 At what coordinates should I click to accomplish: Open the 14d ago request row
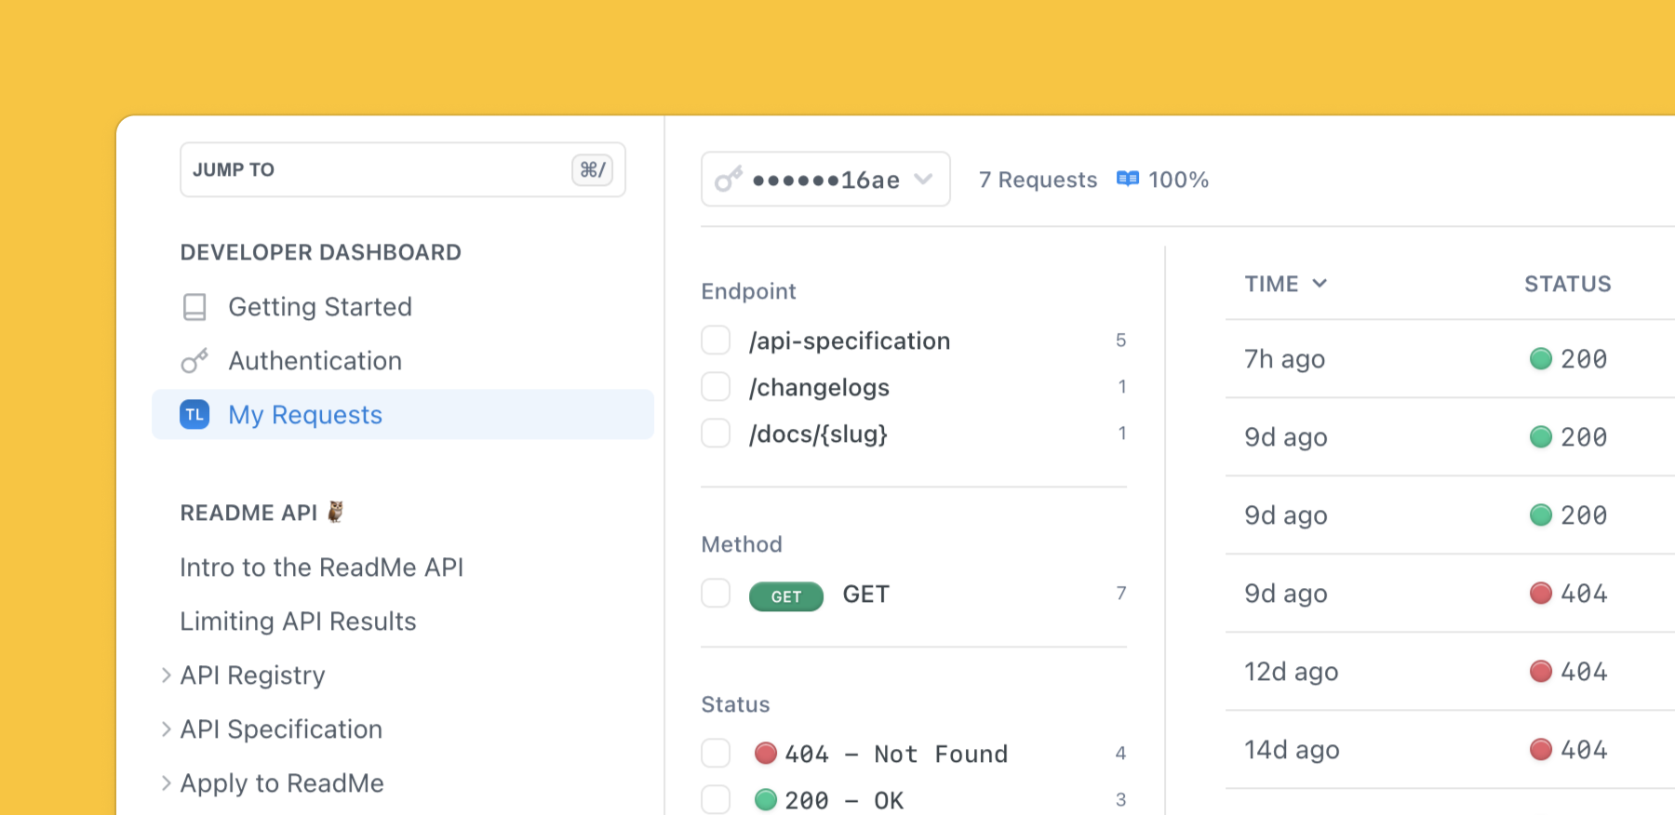(x=1450, y=750)
